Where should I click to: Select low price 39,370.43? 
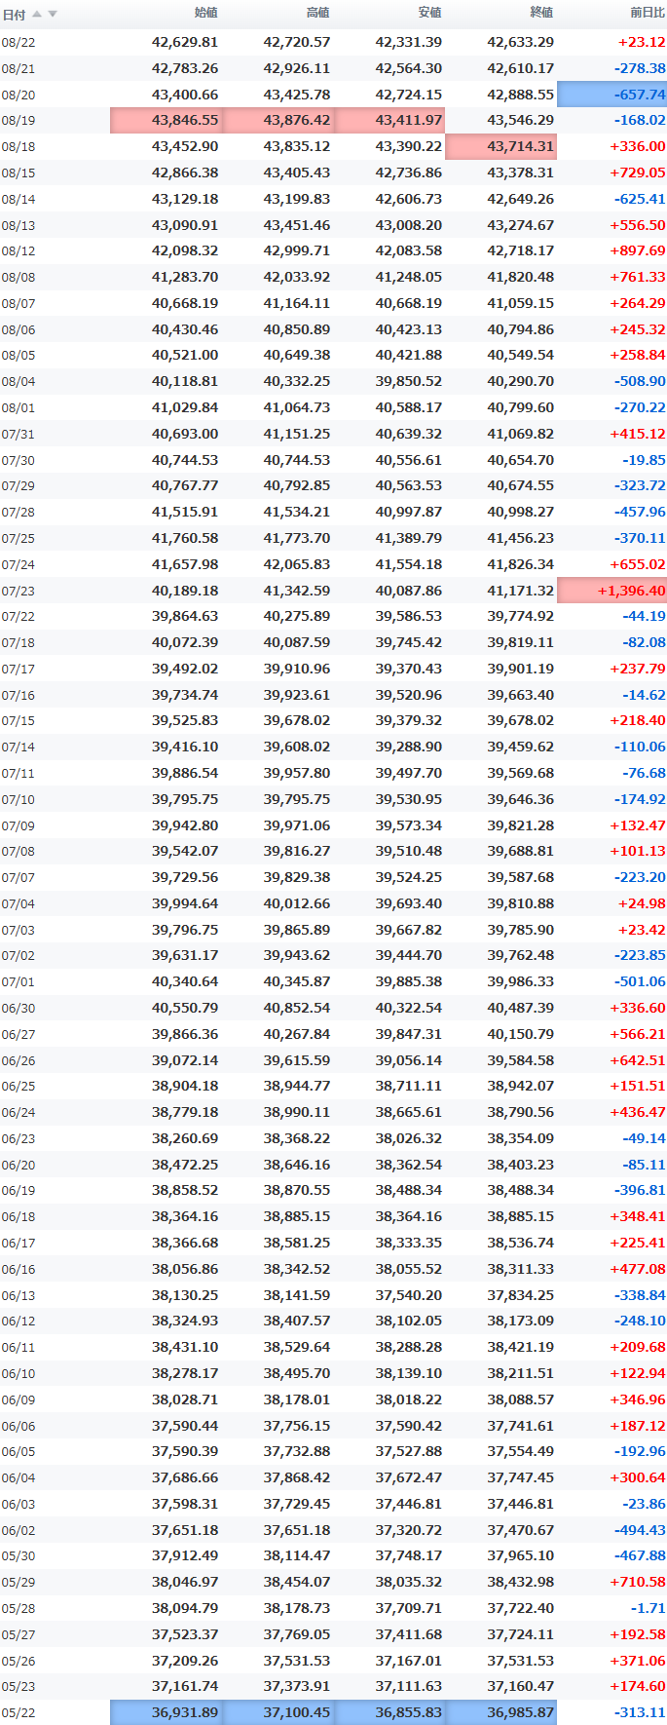(x=409, y=669)
